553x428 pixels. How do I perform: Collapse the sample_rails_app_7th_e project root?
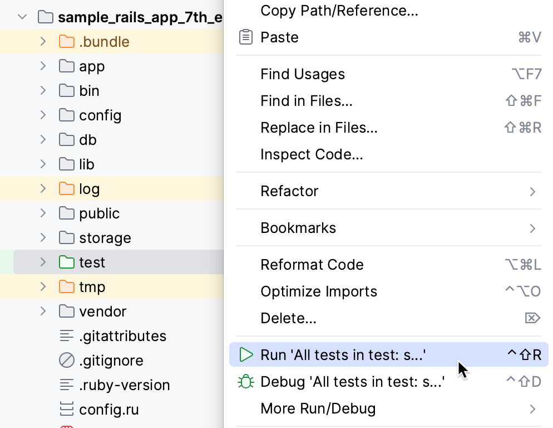tap(22, 17)
